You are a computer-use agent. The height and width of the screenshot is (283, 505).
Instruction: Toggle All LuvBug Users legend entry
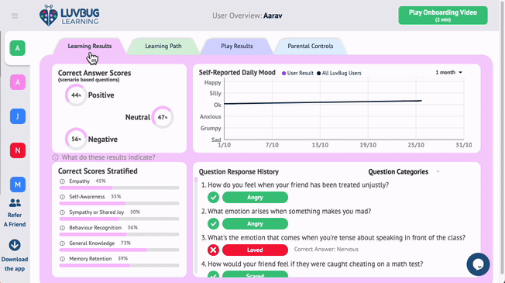[338, 73]
